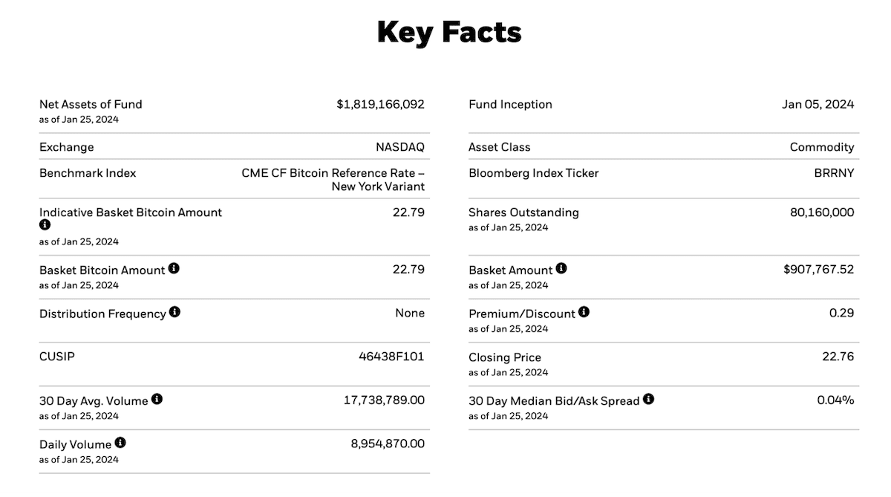
Task: Open 30 Day Median Bid/Ask Spread info icon
Action: pos(648,399)
